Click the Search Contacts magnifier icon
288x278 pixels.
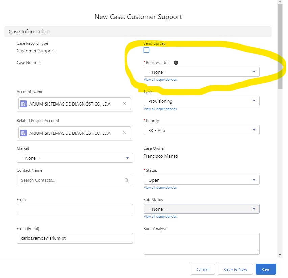pyautogui.click(x=127, y=180)
